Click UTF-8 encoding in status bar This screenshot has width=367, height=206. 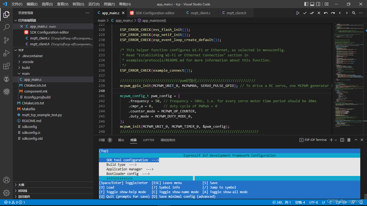[x=314, y=203]
